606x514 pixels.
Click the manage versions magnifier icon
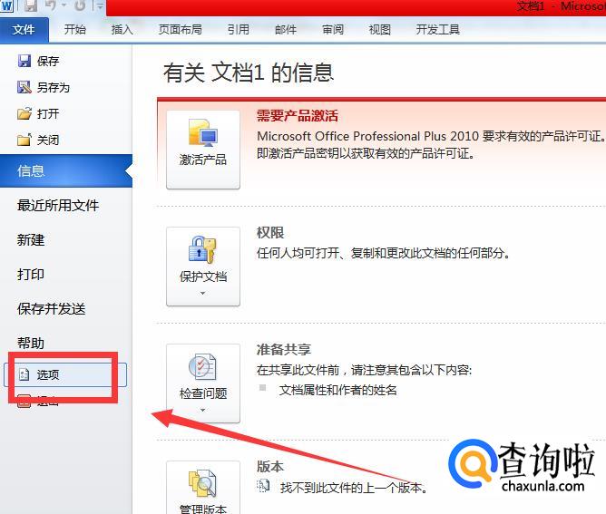[x=203, y=483]
